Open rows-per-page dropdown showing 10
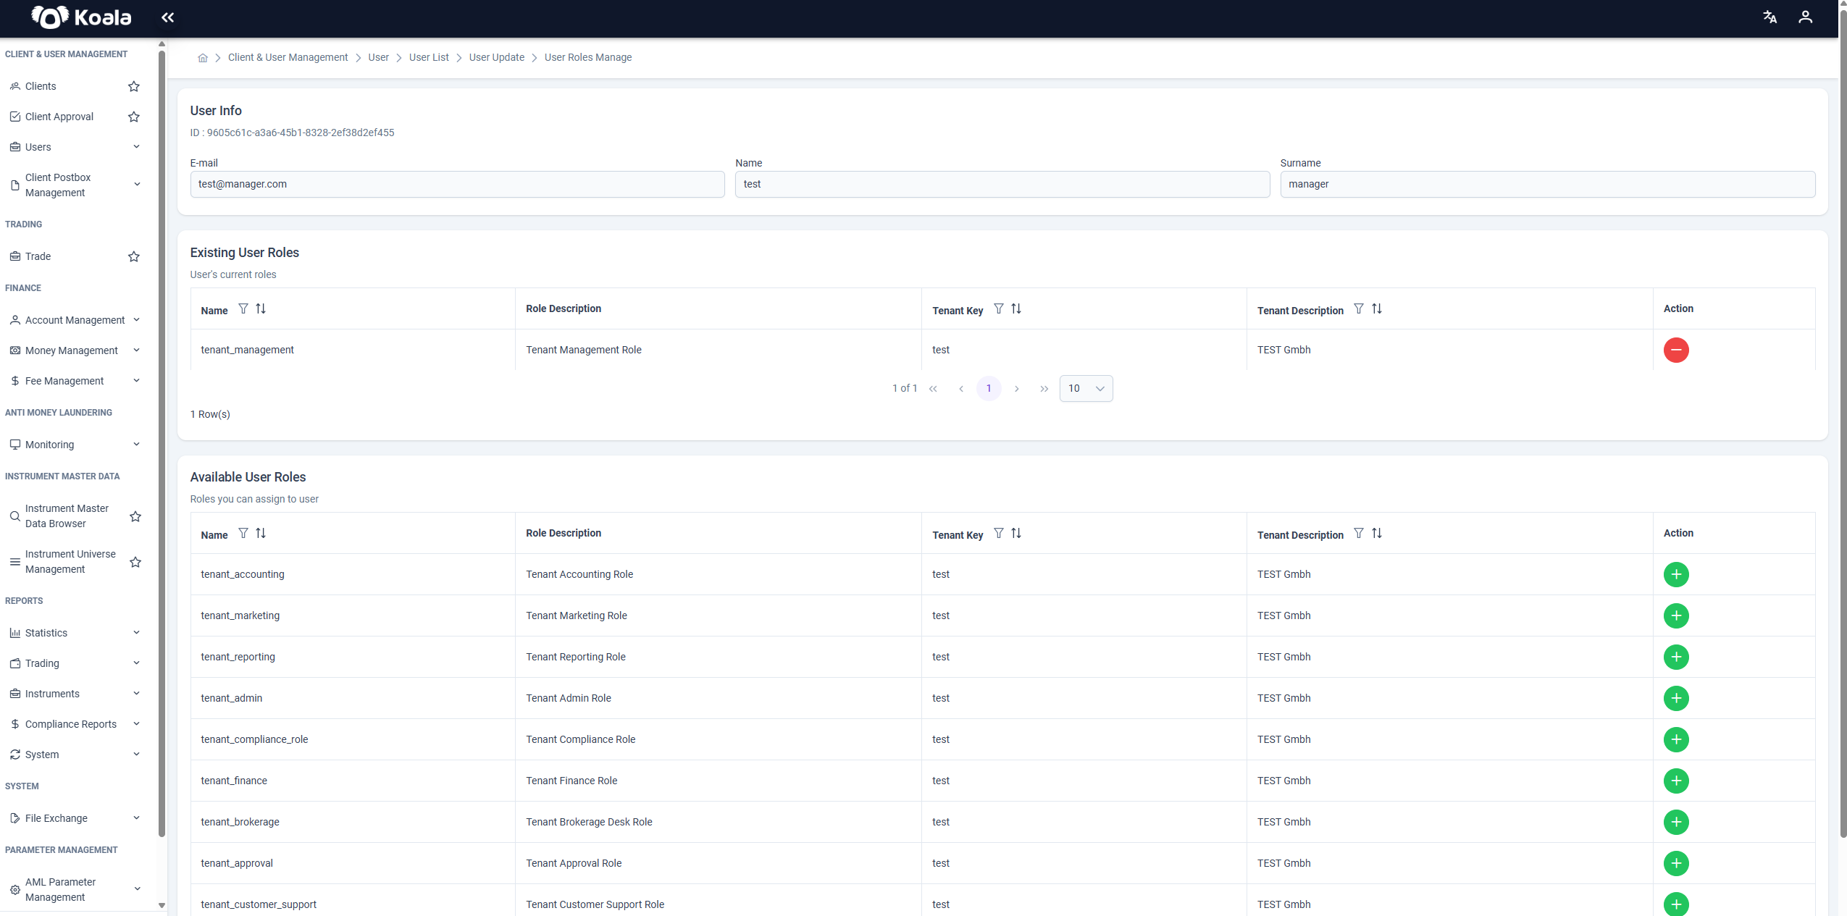1847x916 pixels. coord(1086,389)
